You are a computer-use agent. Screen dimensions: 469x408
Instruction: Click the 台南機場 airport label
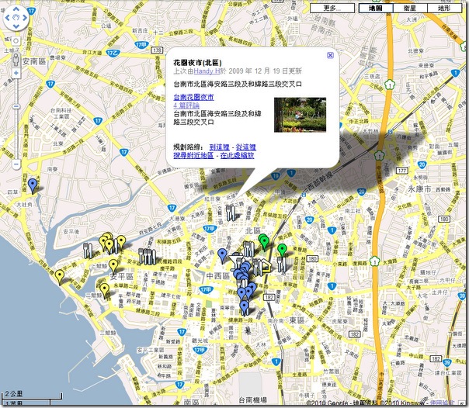coord(252,399)
